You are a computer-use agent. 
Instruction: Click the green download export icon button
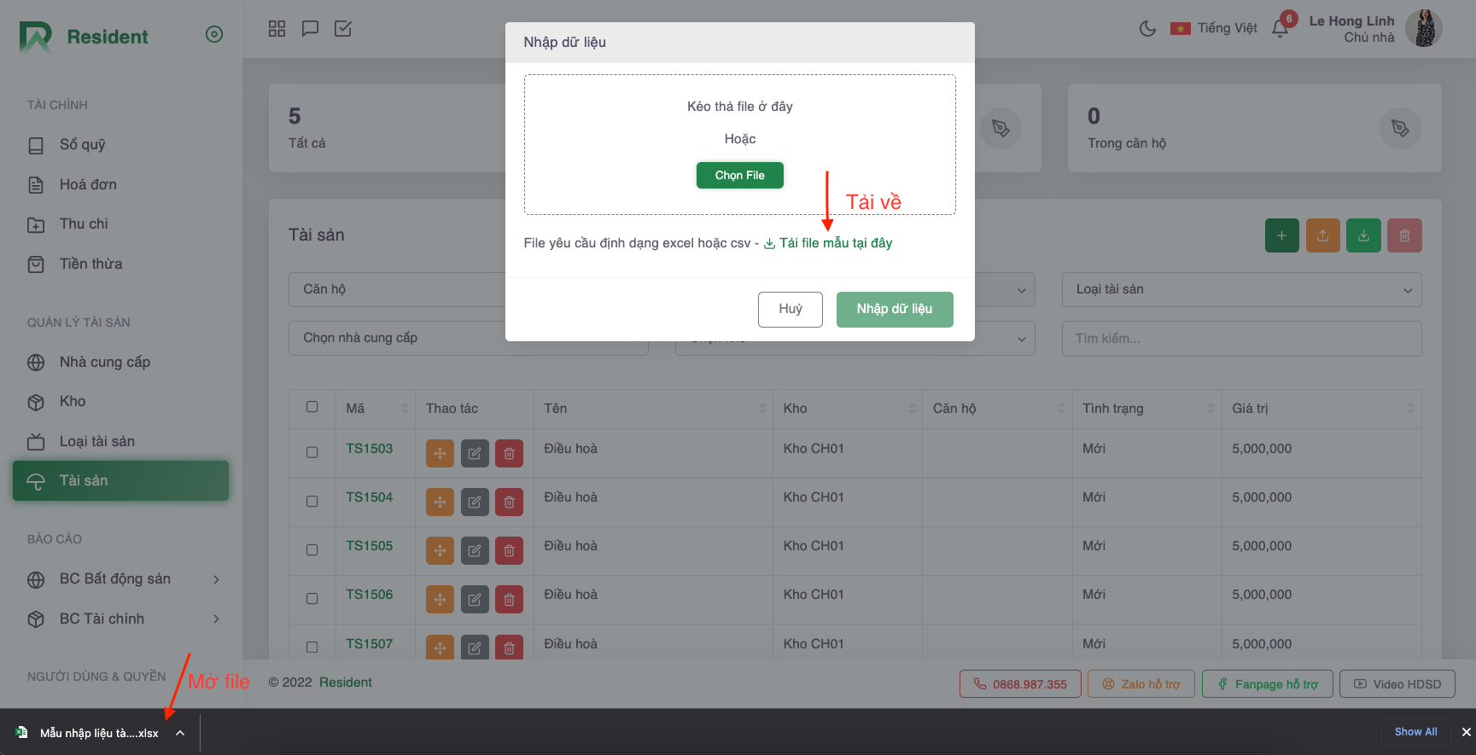pos(1363,235)
